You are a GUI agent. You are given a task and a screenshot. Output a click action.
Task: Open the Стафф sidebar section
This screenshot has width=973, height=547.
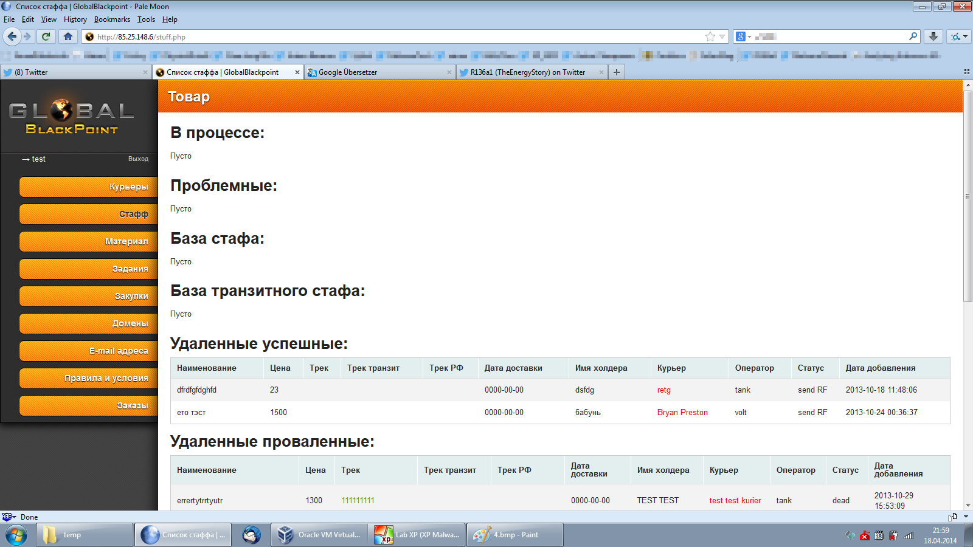[88, 214]
